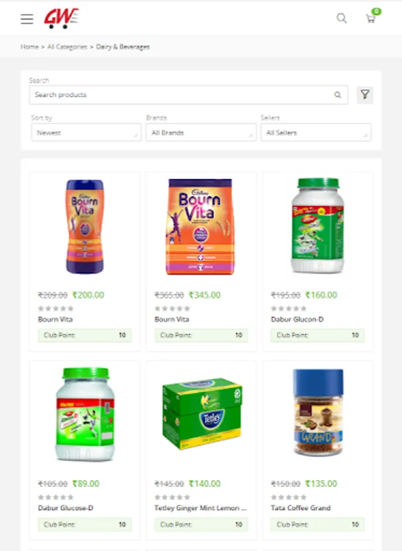
Task: Expand the Sort by Newest dropdown
Action: point(86,132)
